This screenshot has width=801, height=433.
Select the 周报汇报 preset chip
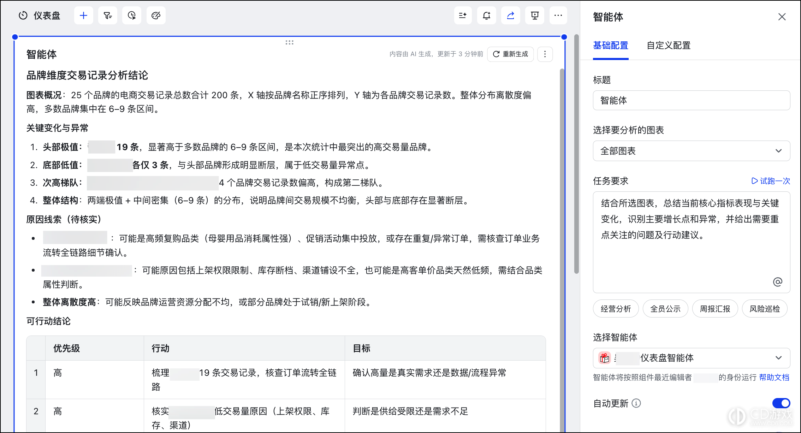tap(715, 309)
